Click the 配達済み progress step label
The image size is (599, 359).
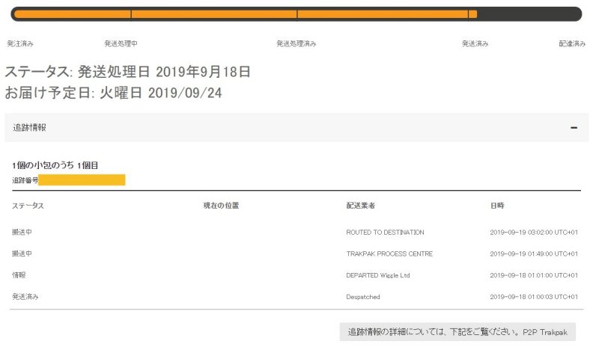click(x=572, y=44)
